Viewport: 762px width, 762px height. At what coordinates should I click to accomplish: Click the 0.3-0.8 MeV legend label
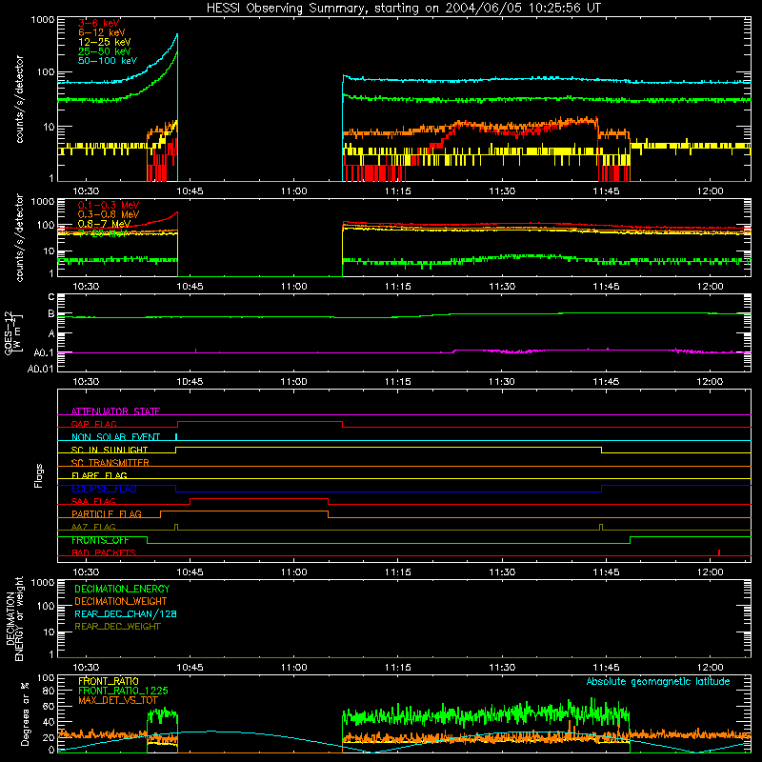109,214
